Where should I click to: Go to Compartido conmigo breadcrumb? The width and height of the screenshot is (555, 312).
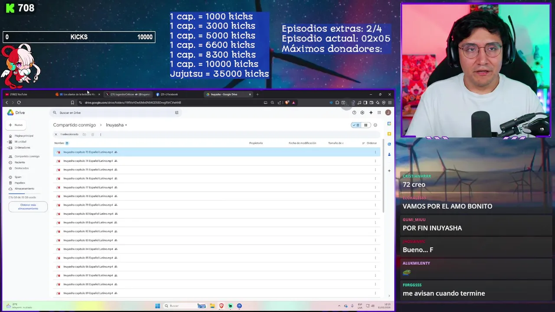tap(74, 125)
